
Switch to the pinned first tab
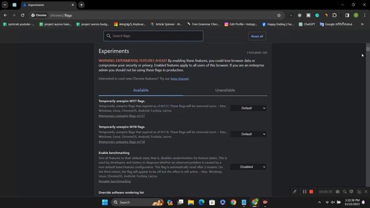click(14, 5)
